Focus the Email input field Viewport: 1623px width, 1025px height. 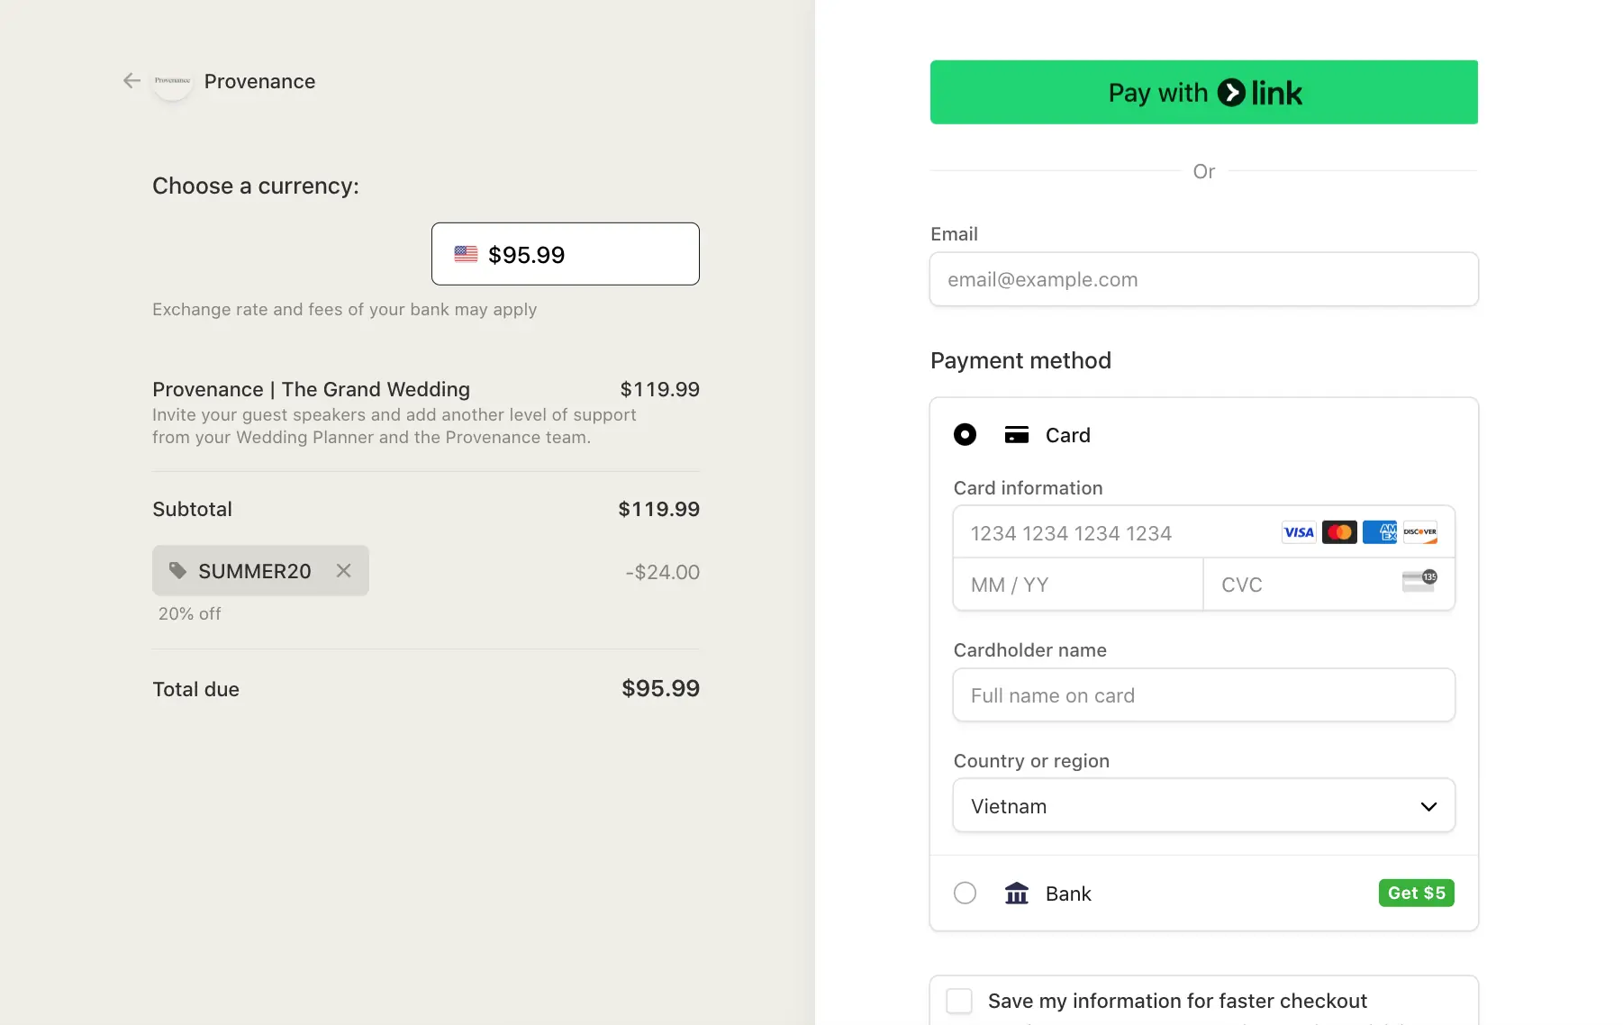[1204, 279]
